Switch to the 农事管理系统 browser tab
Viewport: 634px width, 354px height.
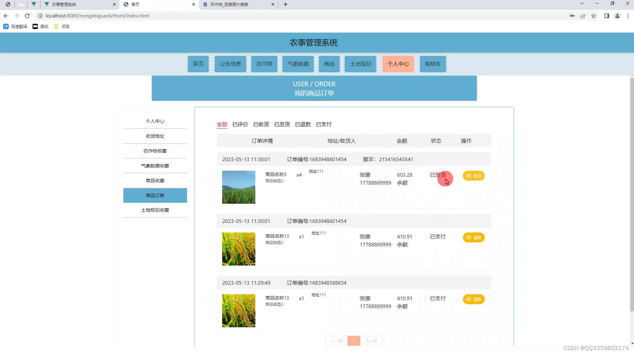[x=80, y=4]
